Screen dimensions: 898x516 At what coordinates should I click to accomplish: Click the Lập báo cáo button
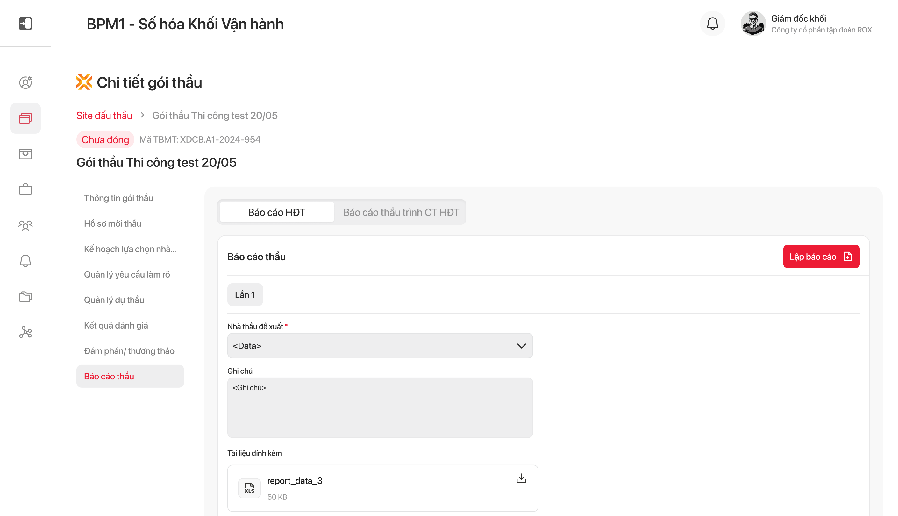[821, 257]
